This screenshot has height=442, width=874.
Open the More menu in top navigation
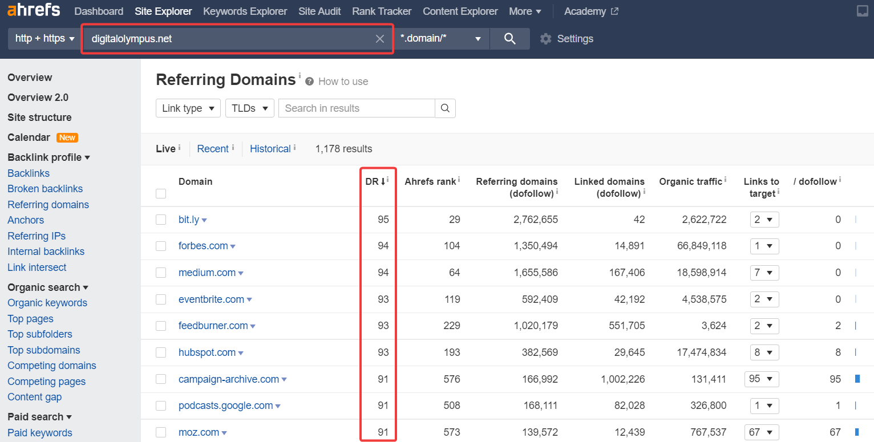pyautogui.click(x=525, y=11)
